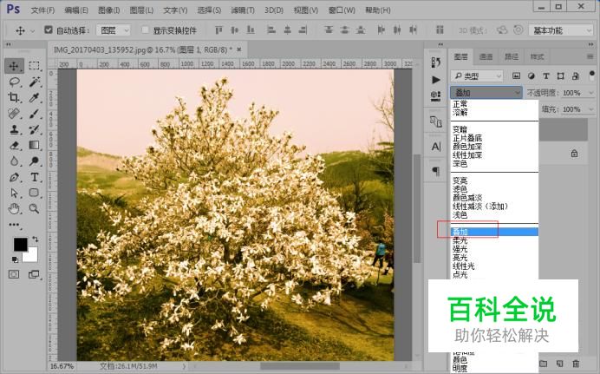
Task: Toggle adjustment layer filter
Action: (x=532, y=75)
